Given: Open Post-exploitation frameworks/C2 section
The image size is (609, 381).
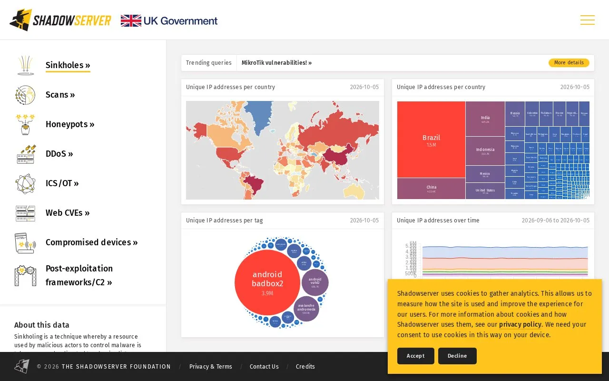Looking at the screenshot, I should pyautogui.click(x=79, y=275).
